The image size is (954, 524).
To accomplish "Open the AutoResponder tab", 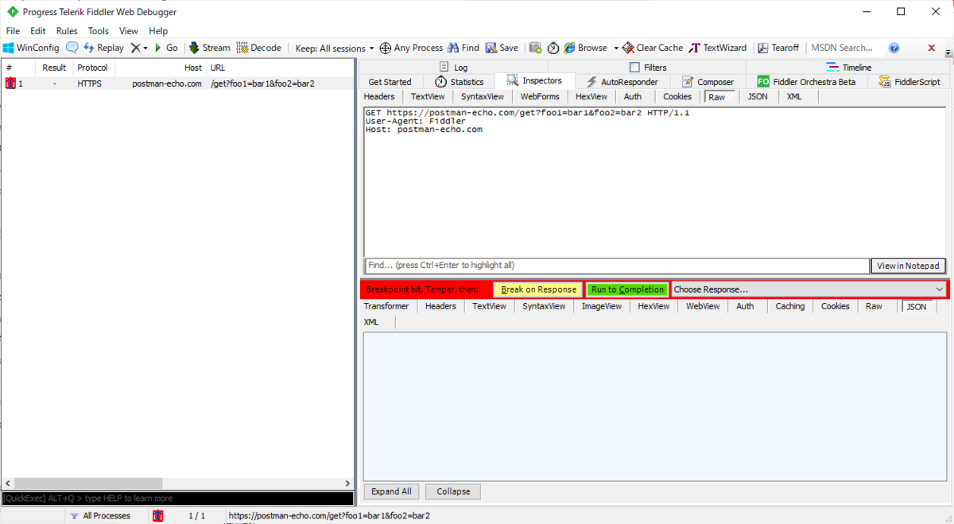I will click(621, 82).
